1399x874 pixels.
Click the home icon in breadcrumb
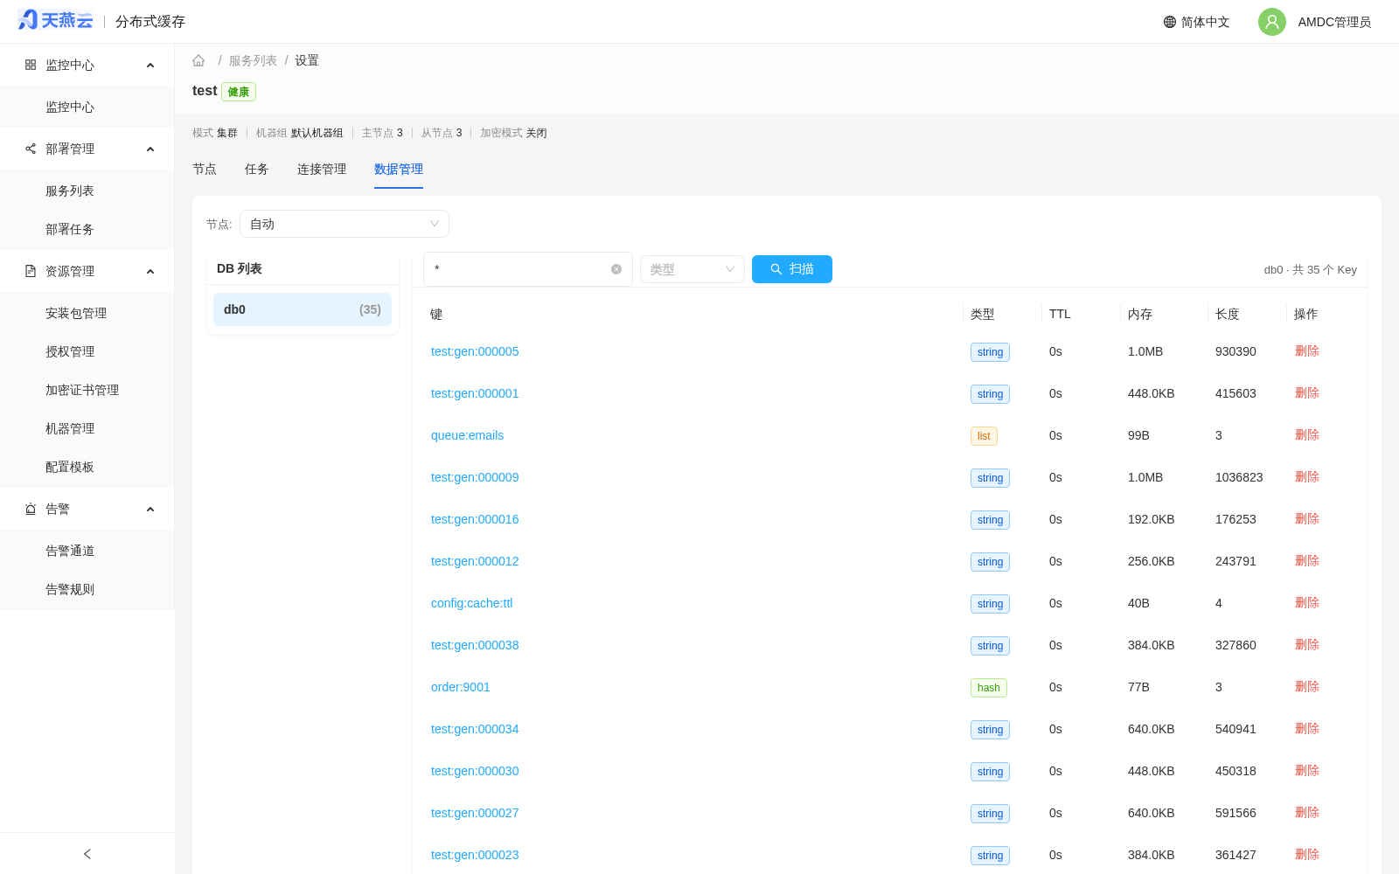[x=198, y=60]
